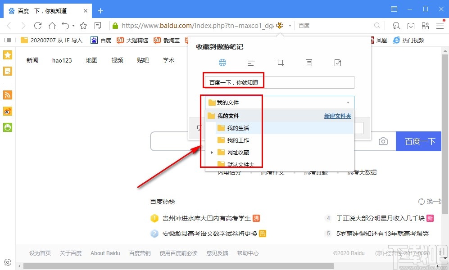Open the address bar dropdown arrow

pyautogui.click(x=290, y=26)
